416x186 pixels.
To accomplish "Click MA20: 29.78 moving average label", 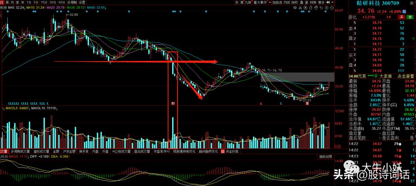I will pos(55,7).
